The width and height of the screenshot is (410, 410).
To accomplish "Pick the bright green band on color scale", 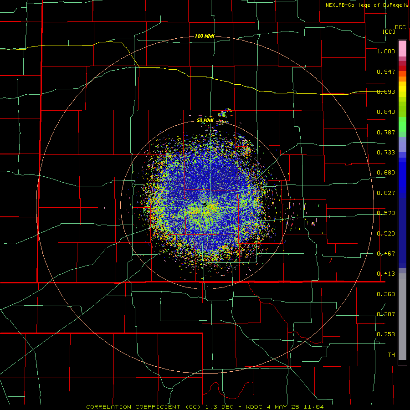I will click(402, 124).
